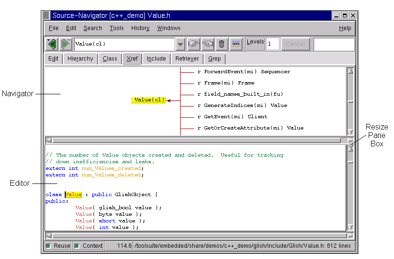The height and width of the screenshot is (259, 394).
Task: Open the Tools menu
Action: 116,28
